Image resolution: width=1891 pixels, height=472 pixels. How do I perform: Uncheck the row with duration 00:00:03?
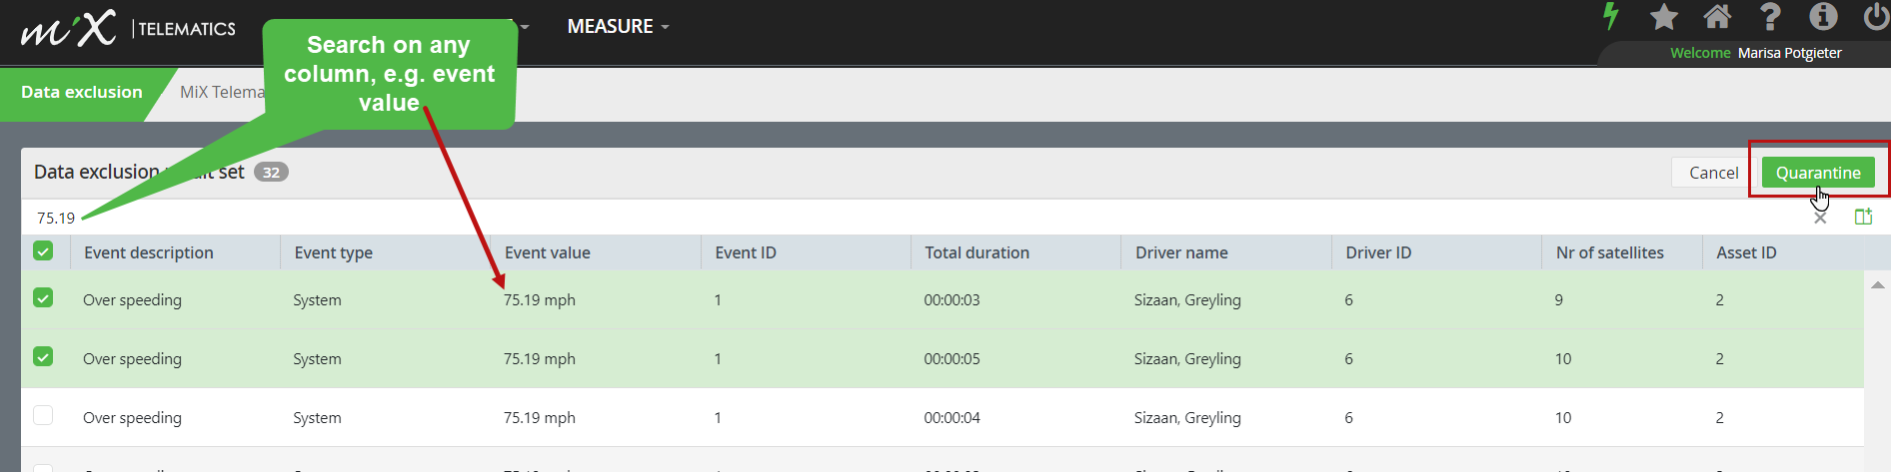43,297
